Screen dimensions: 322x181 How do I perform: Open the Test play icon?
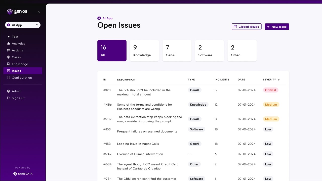[x=9, y=37]
